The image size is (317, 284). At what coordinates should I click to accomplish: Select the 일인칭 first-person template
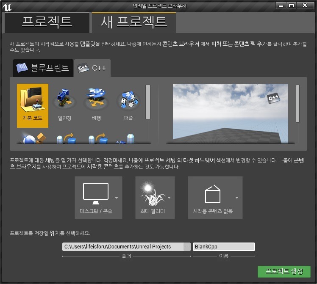pyautogui.click(x=64, y=105)
